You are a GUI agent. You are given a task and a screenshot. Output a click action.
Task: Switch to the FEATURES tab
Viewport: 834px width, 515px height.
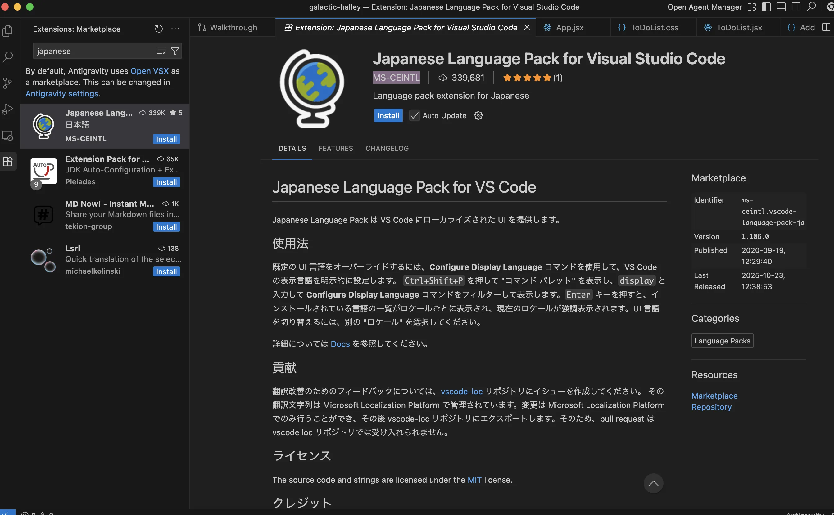coord(336,148)
